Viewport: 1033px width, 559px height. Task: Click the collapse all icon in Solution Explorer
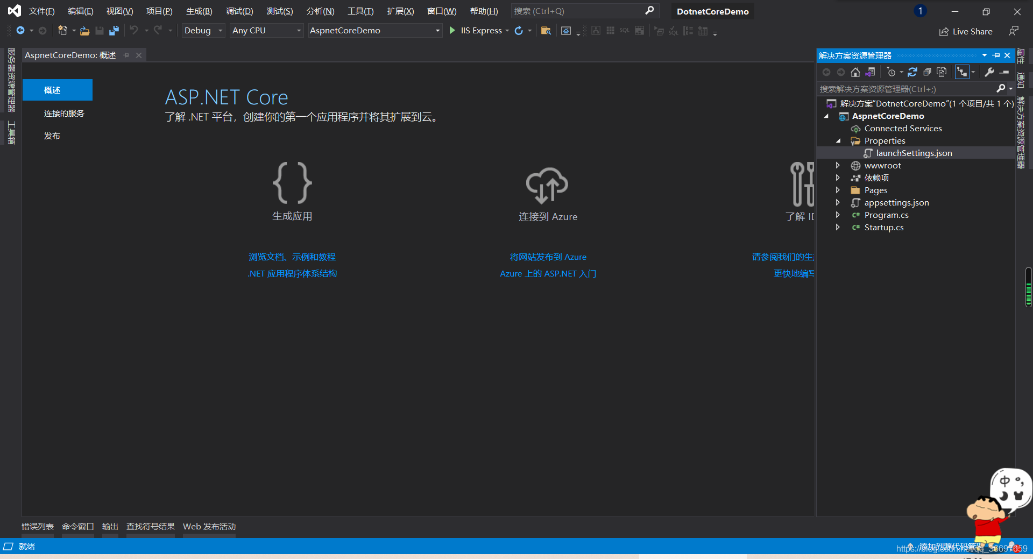[927, 72]
